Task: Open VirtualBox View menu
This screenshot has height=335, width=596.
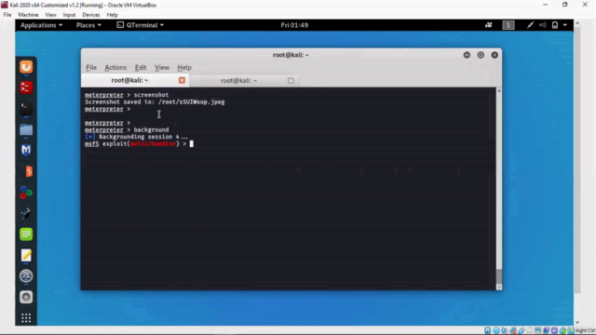Action: tap(50, 15)
